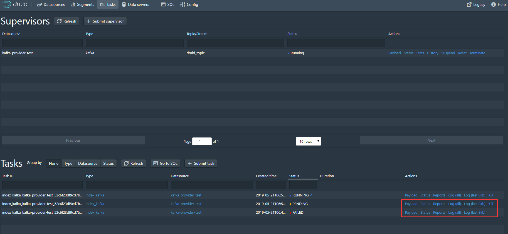Refresh the Tasks table
This screenshot has width=508, height=234.
(x=134, y=163)
